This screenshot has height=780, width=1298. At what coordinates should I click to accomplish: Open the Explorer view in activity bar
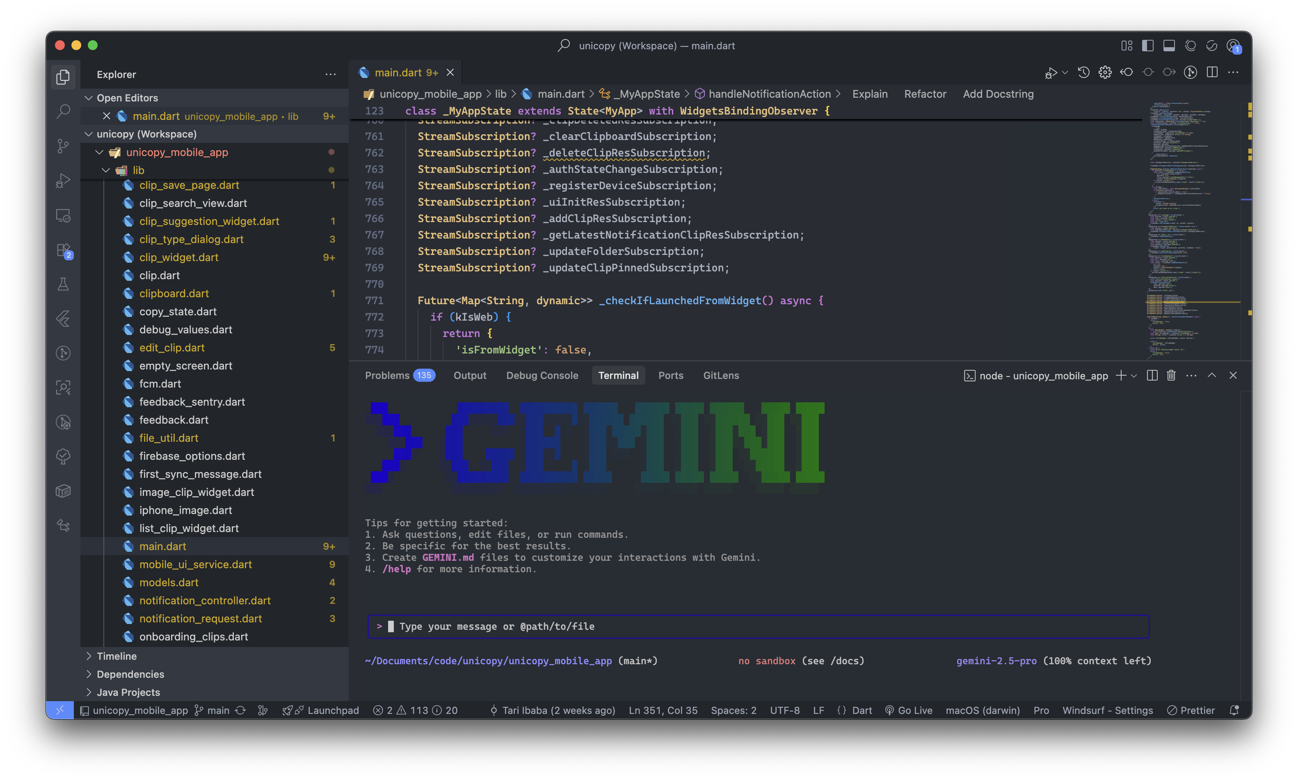tap(63, 77)
